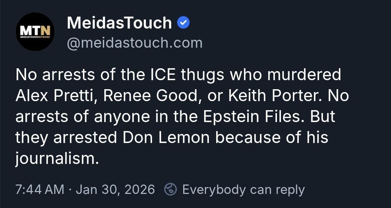Open the MeidasTouch profile avatar
Viewport: 391px width, 208px height.
(x=35, y=32)
